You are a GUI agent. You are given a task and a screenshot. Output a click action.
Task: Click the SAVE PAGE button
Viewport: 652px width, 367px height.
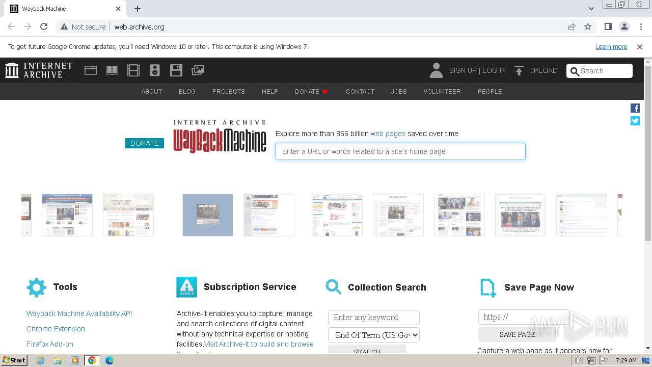[x=518, y=334]
